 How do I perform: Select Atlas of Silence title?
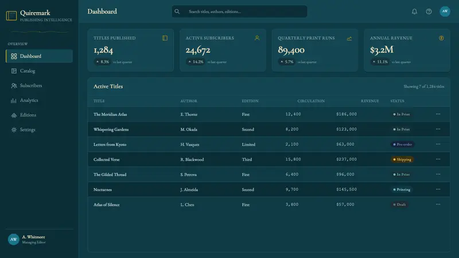(107, 205)
